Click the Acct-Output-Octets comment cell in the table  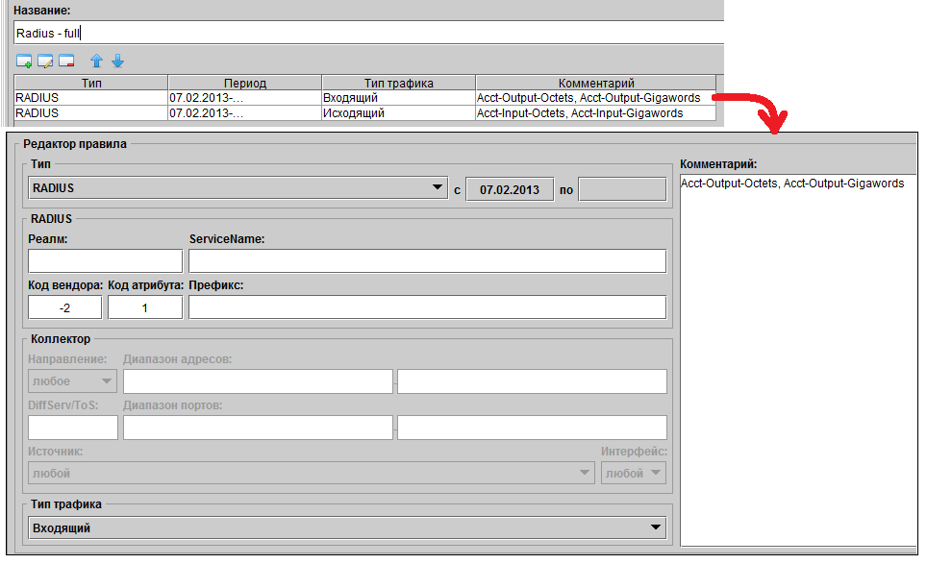tap(596, 97)
